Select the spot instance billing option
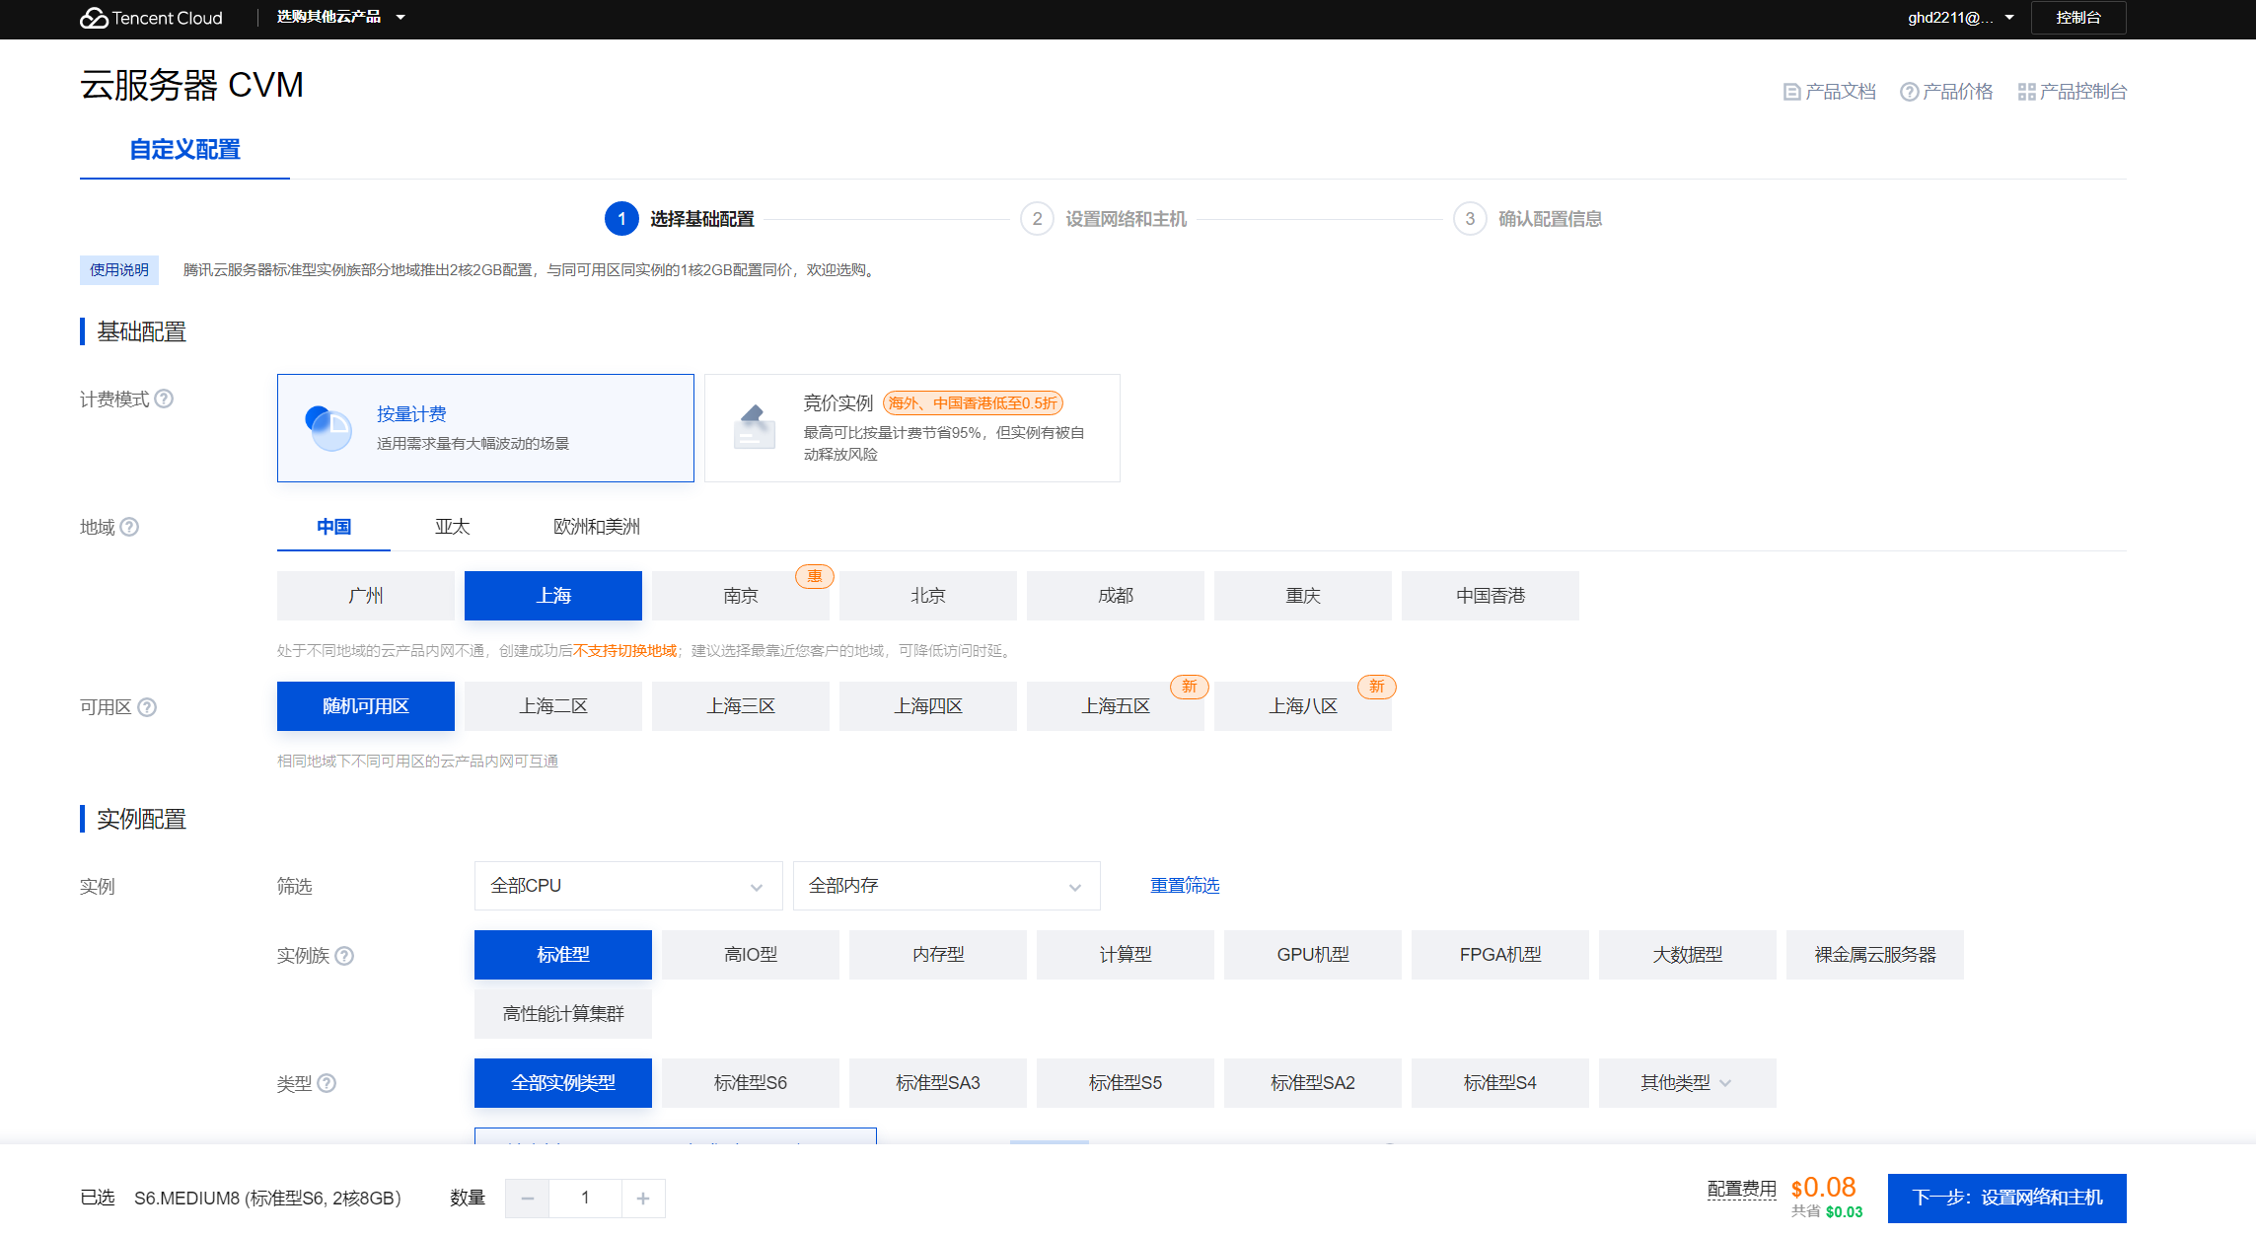 (x=911, y=428)
